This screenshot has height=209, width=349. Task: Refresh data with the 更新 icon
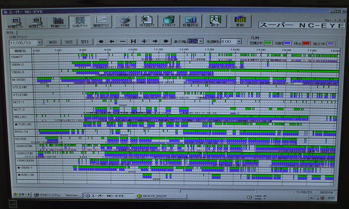[240, 21]
